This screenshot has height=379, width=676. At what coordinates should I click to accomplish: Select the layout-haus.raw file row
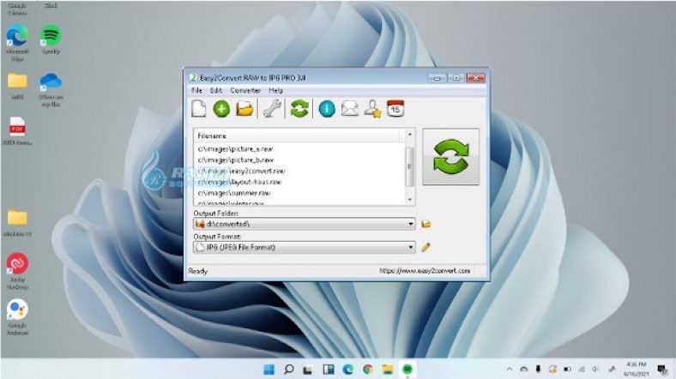[x=299, y=182]
